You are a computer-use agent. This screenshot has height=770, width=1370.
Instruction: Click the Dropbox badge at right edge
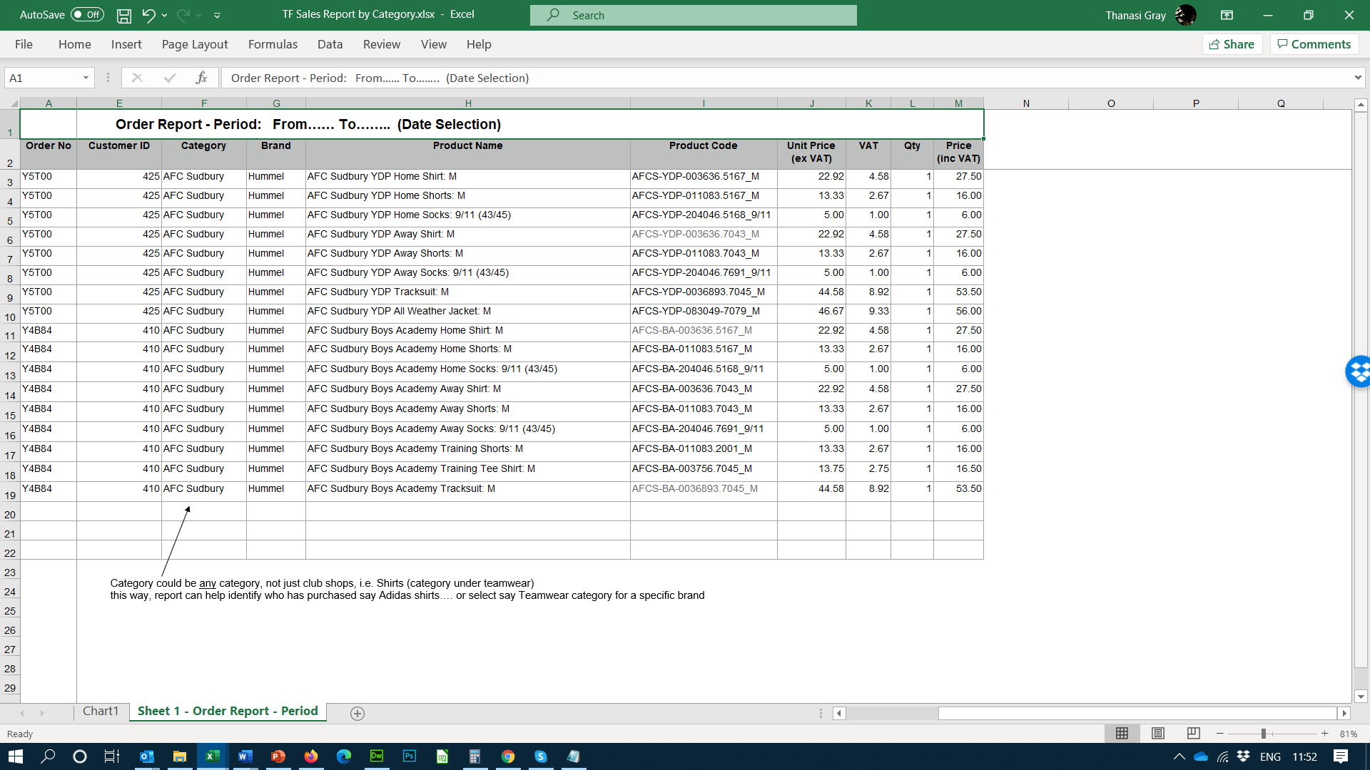tap(1359, 371)
